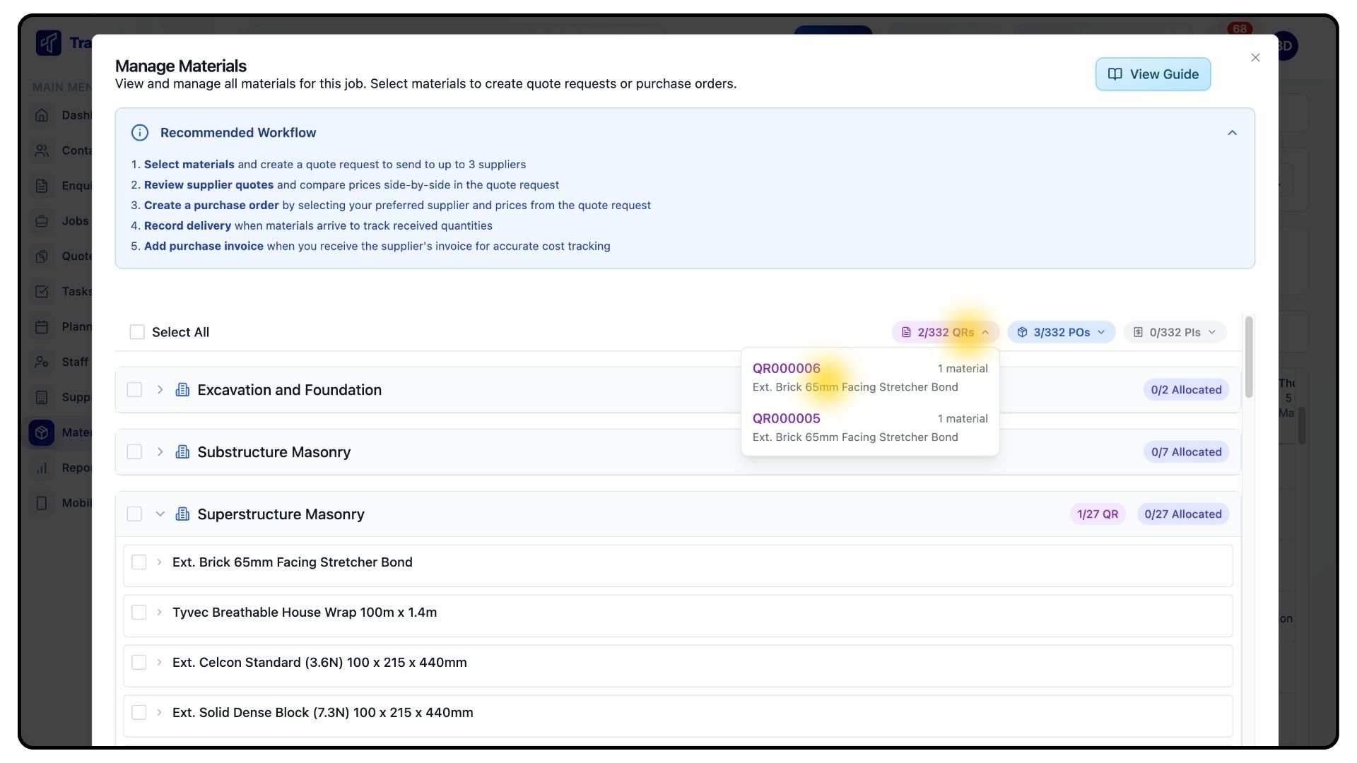Expand the Substructure Masonry section

pos(160,452)
